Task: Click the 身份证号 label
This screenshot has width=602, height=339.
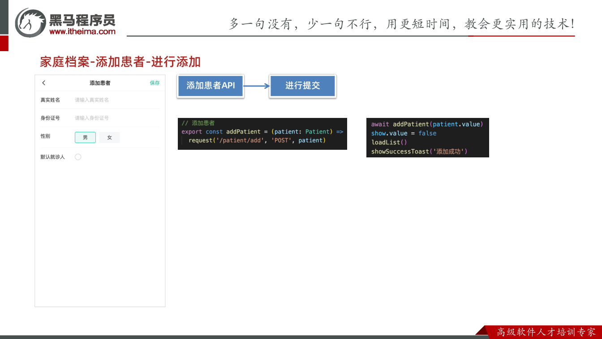Action: pyautogui.click(x=50, y=118)
